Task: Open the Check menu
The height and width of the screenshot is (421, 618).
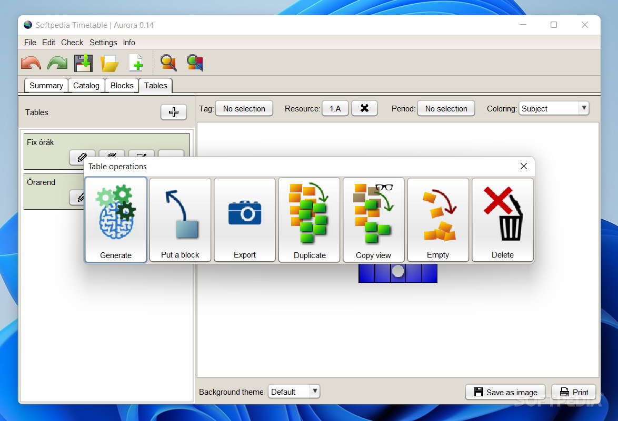Action: pos(72,43)
